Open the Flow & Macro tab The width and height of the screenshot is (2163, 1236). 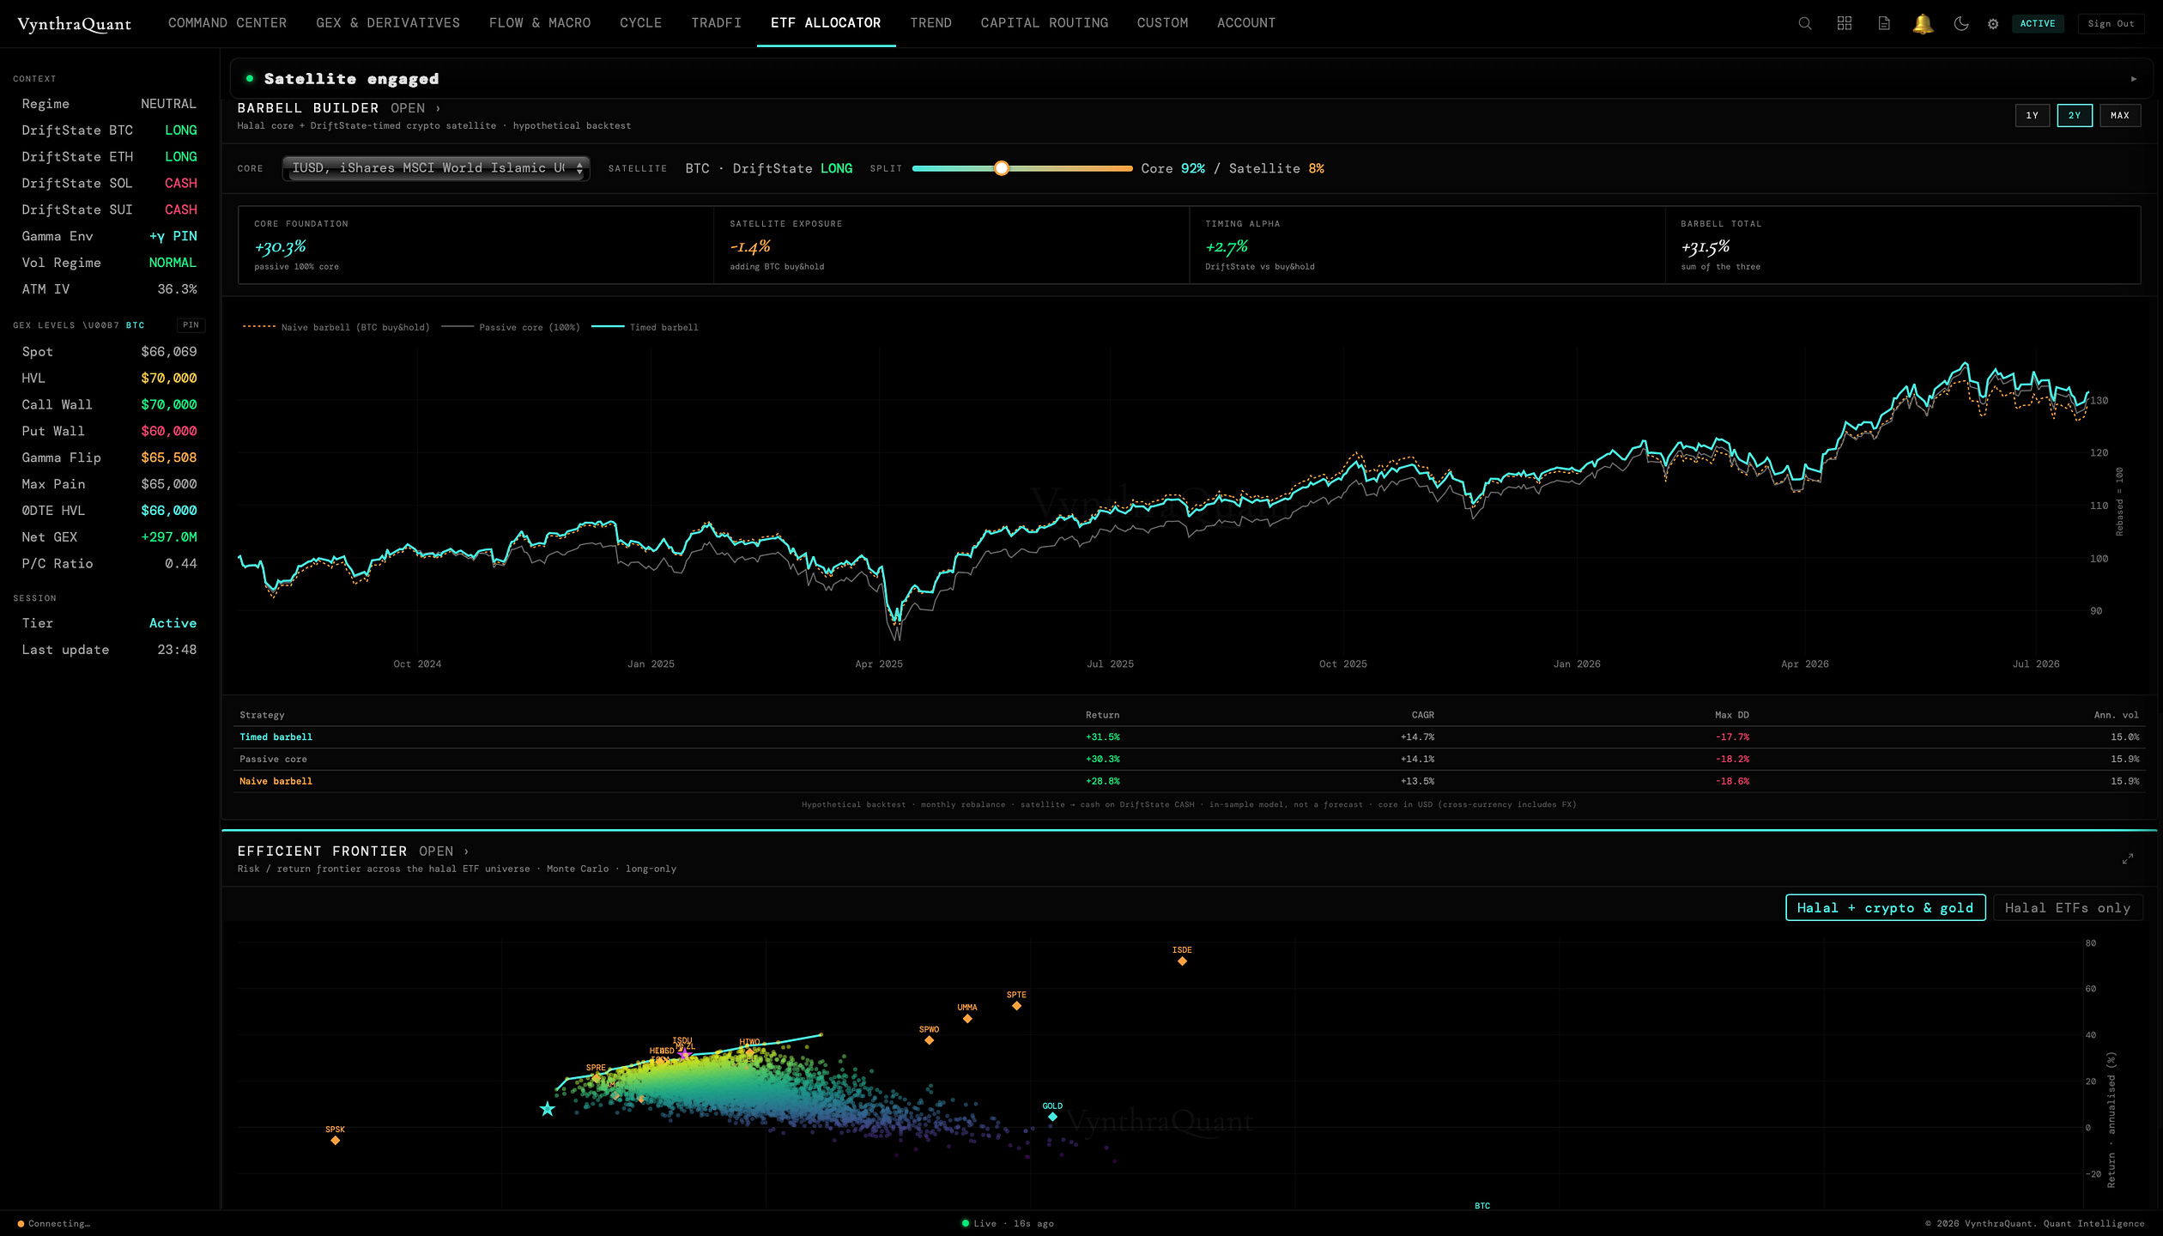(x=540, y=23)
